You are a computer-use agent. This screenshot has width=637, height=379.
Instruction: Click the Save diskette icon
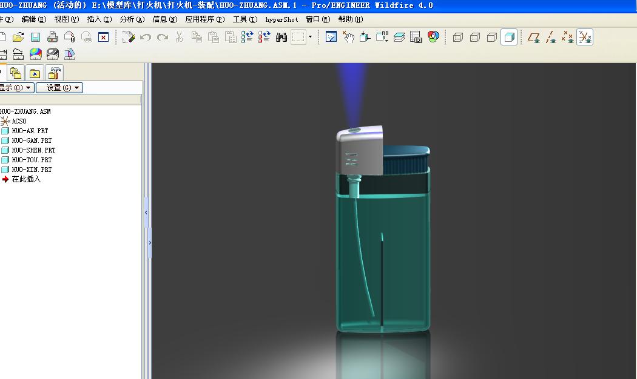click(x=35, y=38)
